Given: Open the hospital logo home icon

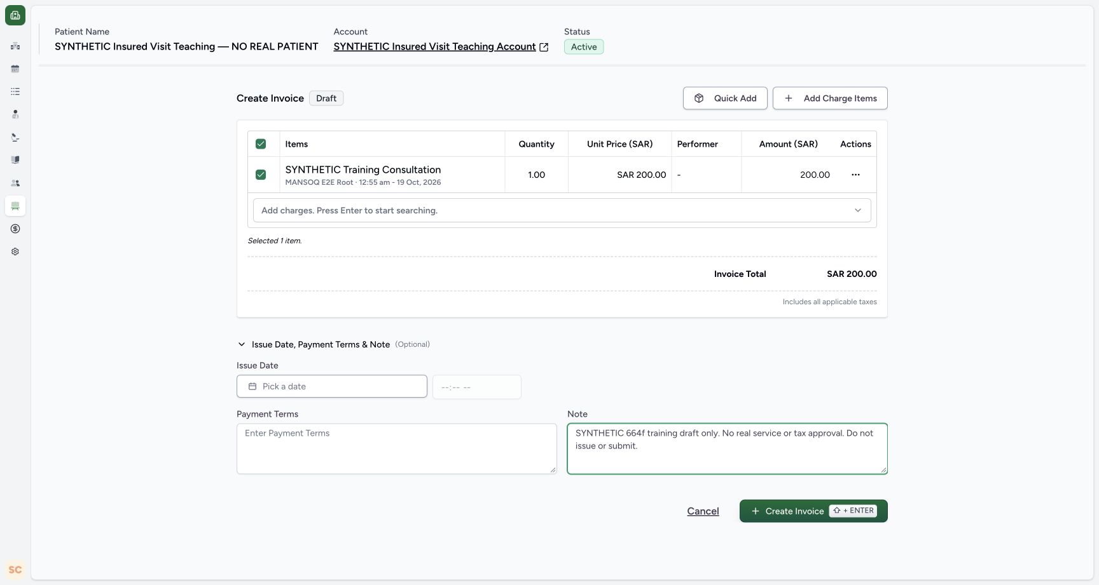Looking at the screenshot, I should (15, 15).
